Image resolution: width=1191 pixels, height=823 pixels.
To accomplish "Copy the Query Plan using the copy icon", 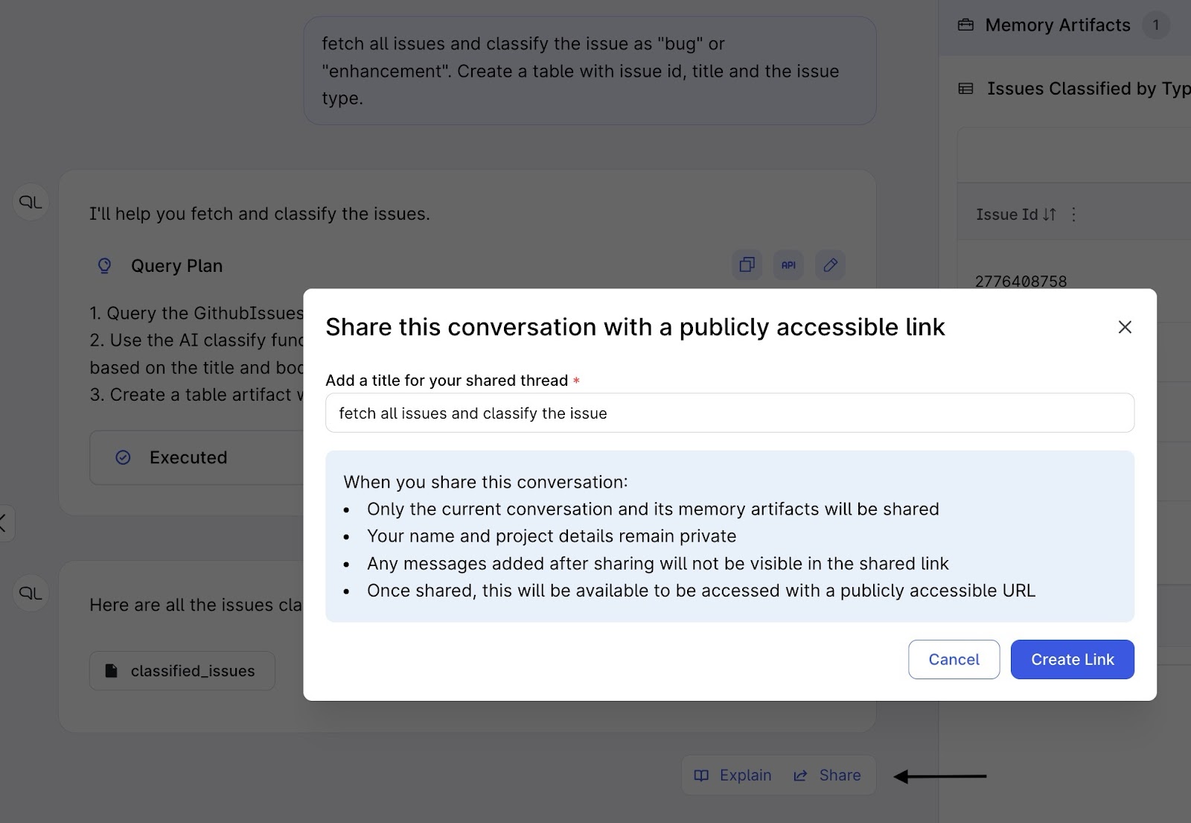I will (x=747, y=265).
